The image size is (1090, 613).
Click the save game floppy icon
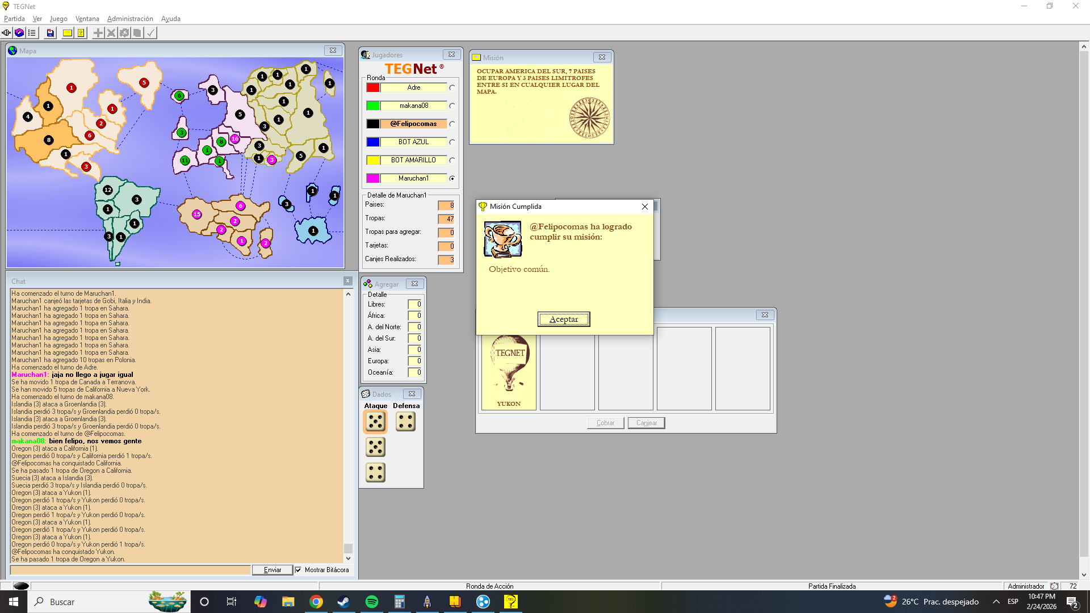tap(51, 33)
